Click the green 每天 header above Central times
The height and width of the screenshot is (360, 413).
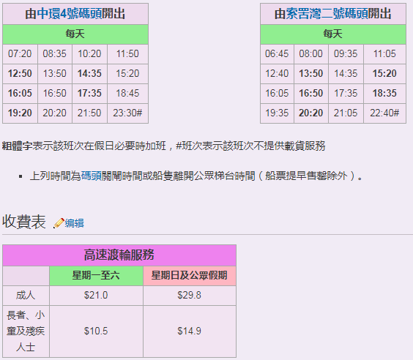click(x=75, y=34)
